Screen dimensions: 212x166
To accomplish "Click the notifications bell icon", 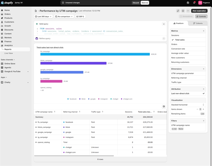I will 194,3.
